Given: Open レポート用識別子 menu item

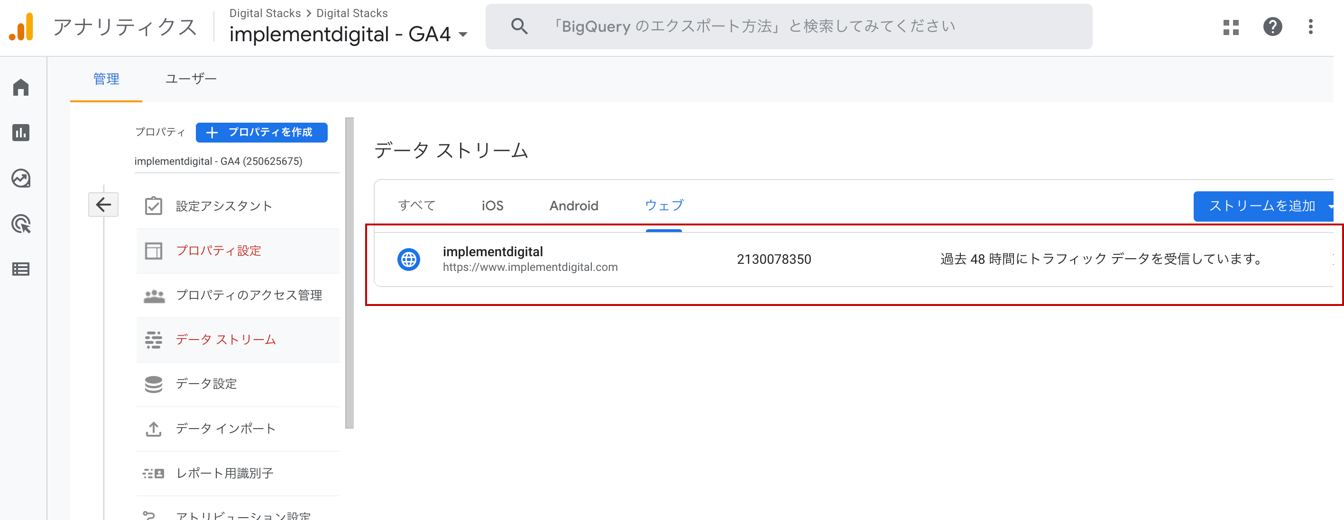Looking at the screenshot, I should click(x=238, y=473).
